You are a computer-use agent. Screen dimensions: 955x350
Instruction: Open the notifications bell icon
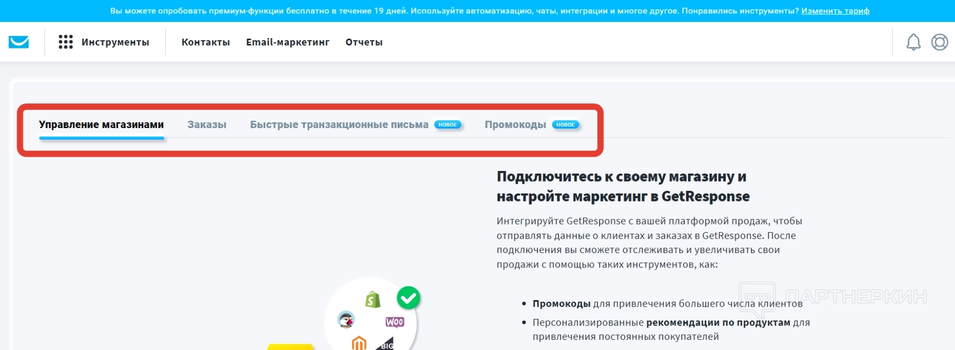pos(913,42)
